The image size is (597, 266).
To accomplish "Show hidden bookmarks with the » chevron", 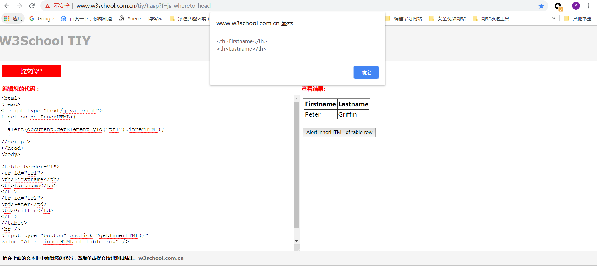I will click(554, 18).
